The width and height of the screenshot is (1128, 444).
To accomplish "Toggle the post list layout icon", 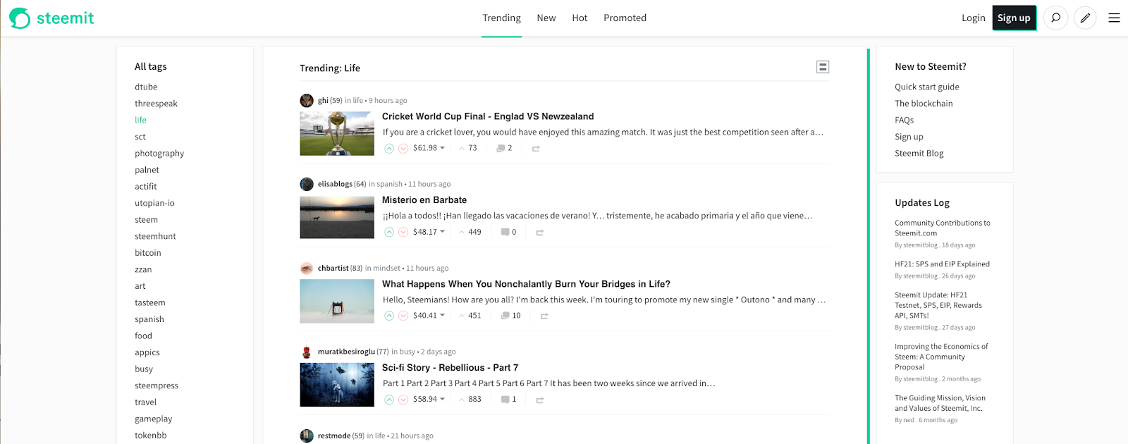I will [823, 67].
